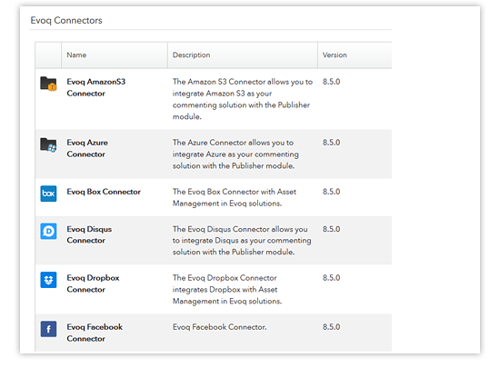Click version 8.5.0 in Azure row
This screenshot has width=500, height=368.
pos(331,143)
